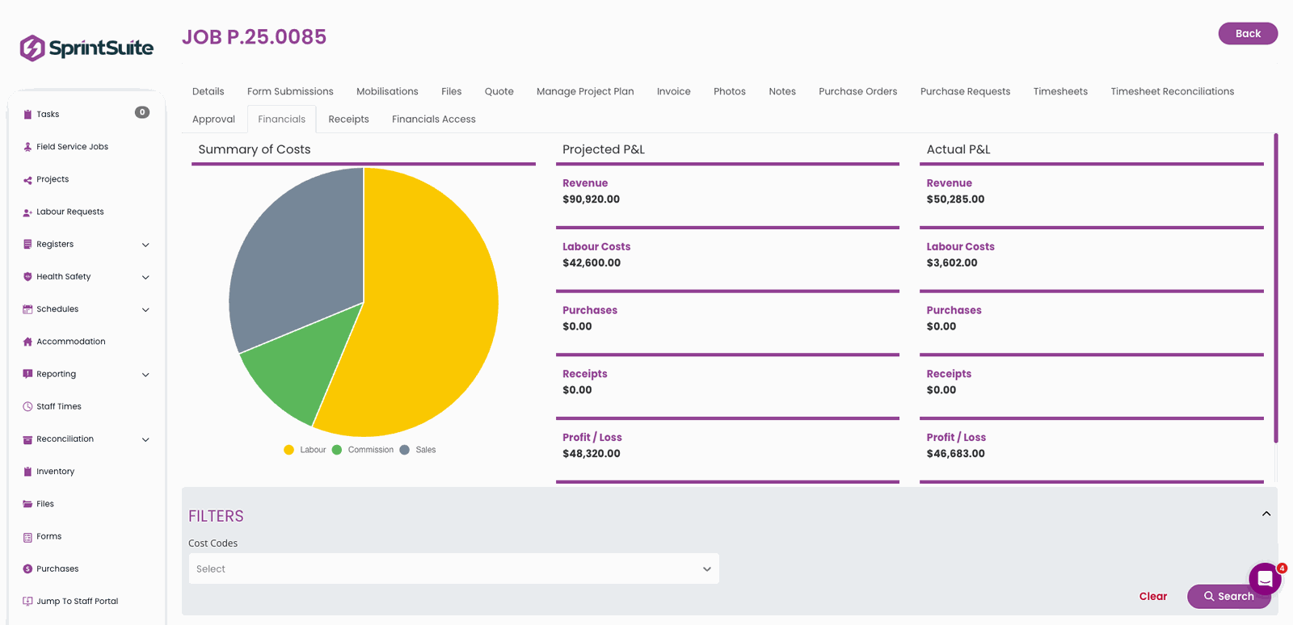
Task: Expand the Reporting submenu chevron
Action: (145, 375)
